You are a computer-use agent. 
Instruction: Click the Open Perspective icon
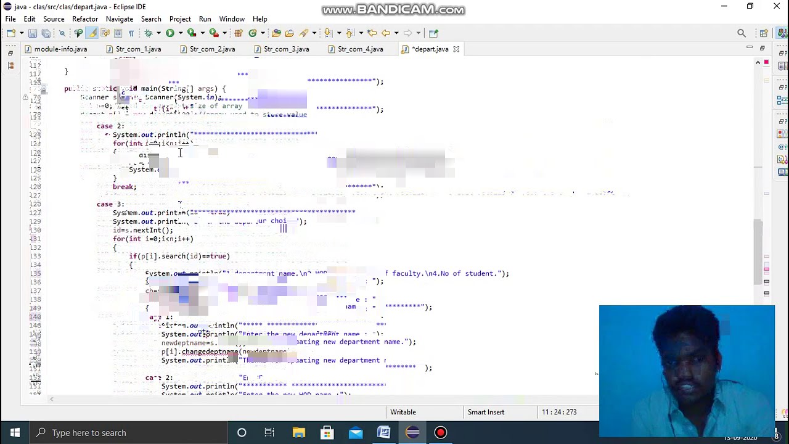[764, 33]
